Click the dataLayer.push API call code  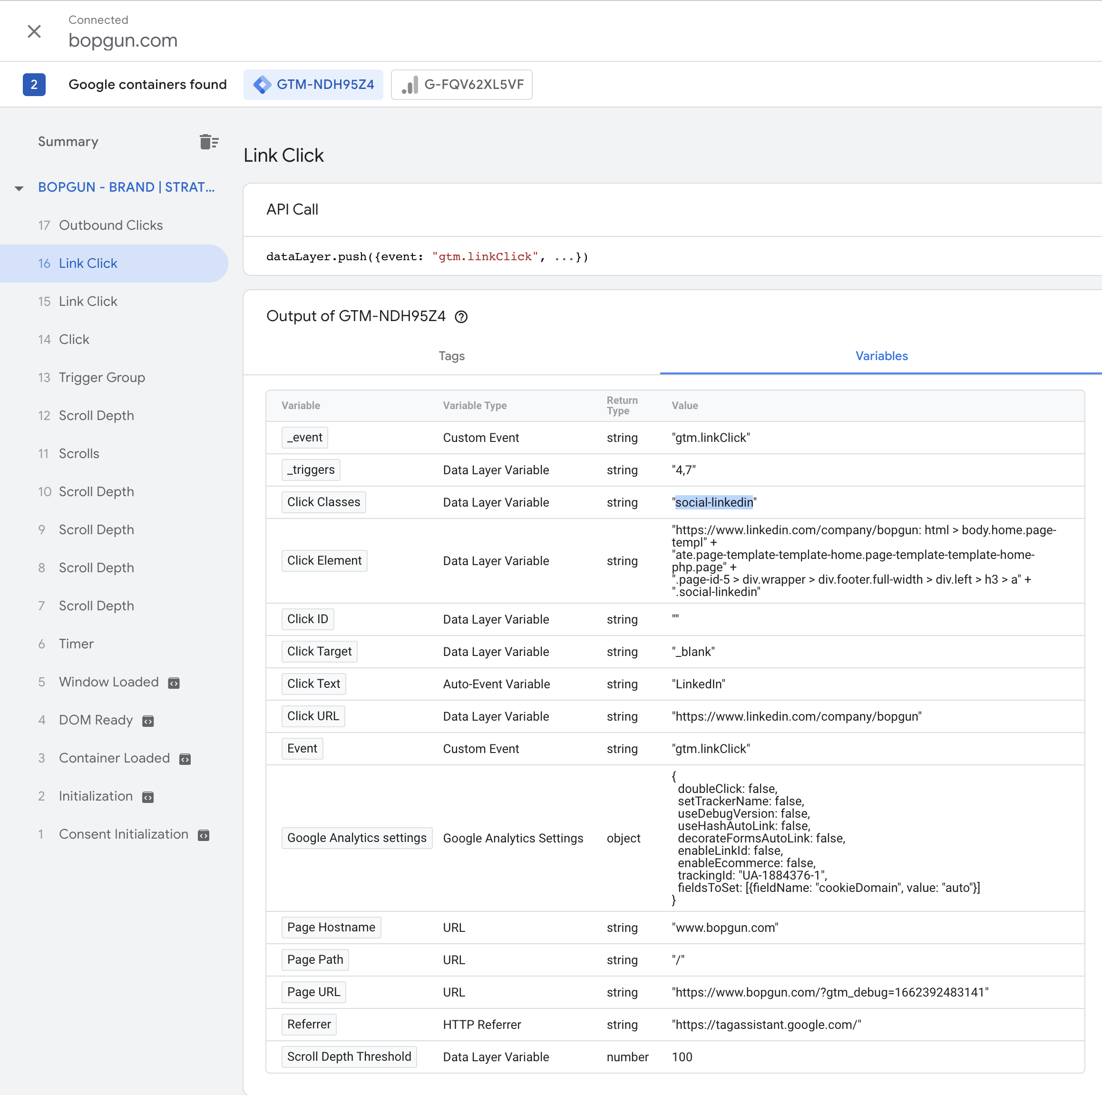tap(427, 257)
